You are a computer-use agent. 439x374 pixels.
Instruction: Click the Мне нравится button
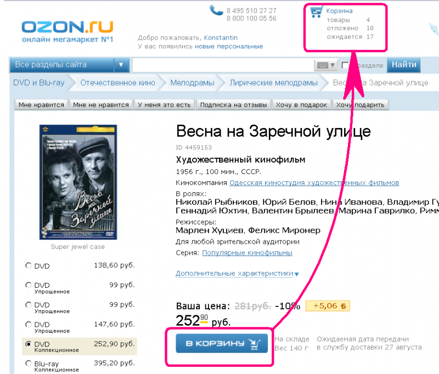pyautogui.click(x=41, y=105)
